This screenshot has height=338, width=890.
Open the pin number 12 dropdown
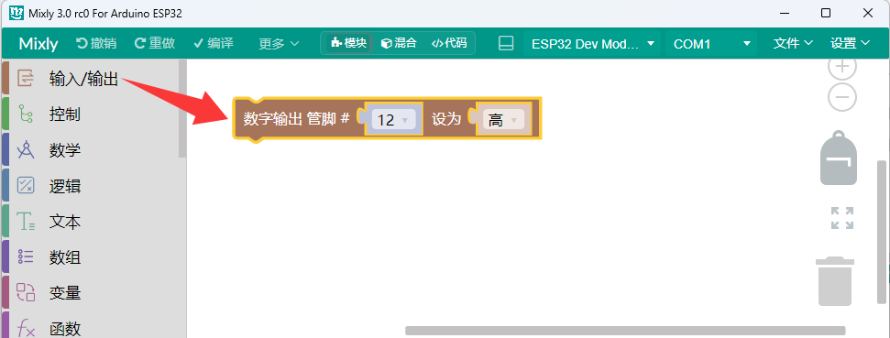[393, 120]
